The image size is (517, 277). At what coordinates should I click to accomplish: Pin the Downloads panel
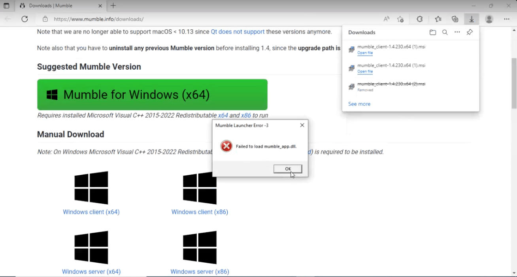[x=470, y=32]
